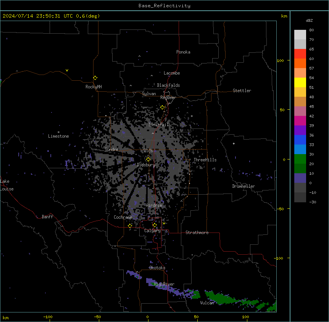This screenshot has height=322, width=329.
Task: Click the ThreeHills label
Action: [205, 160]
